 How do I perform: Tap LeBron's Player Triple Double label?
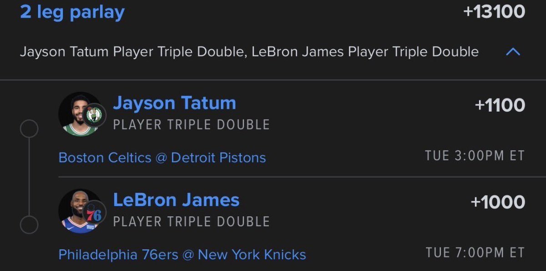click(192, 222)
